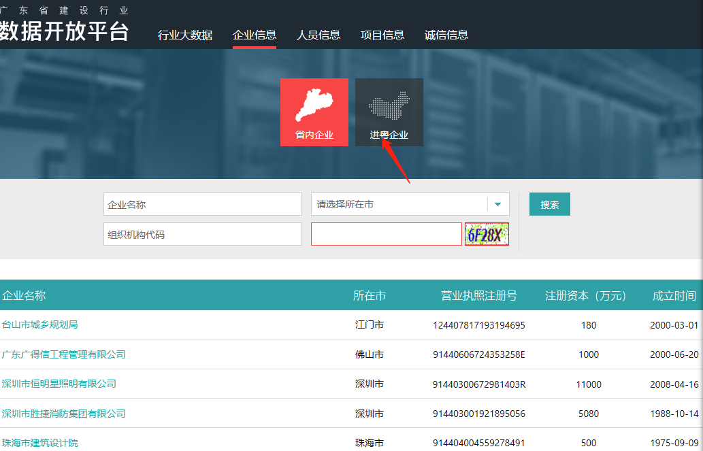Select the 佛山市 cell
Viewport: 703px width, 451px height.
(370, 354)
